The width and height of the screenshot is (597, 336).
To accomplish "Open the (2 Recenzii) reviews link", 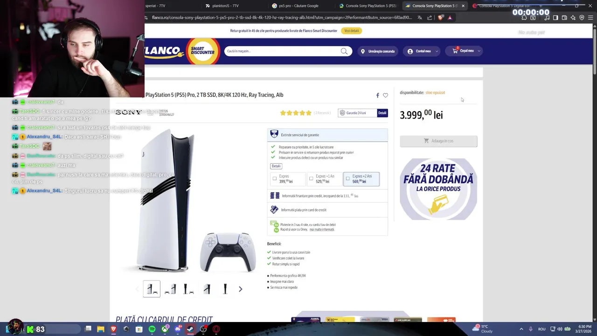I will [322, 113].
